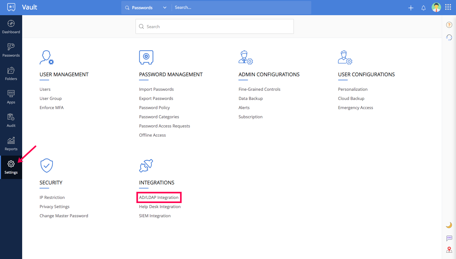Click the notifications bell icon
The image size is (456, 259).
[x=423, y=8]
